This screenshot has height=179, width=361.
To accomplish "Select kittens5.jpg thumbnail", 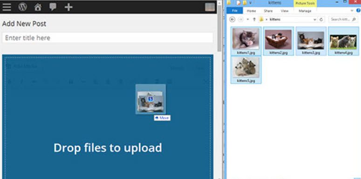I will pyautogui.click(x=245, y=67).
